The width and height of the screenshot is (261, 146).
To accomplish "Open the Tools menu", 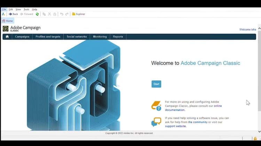I will (x=26, y=9).
